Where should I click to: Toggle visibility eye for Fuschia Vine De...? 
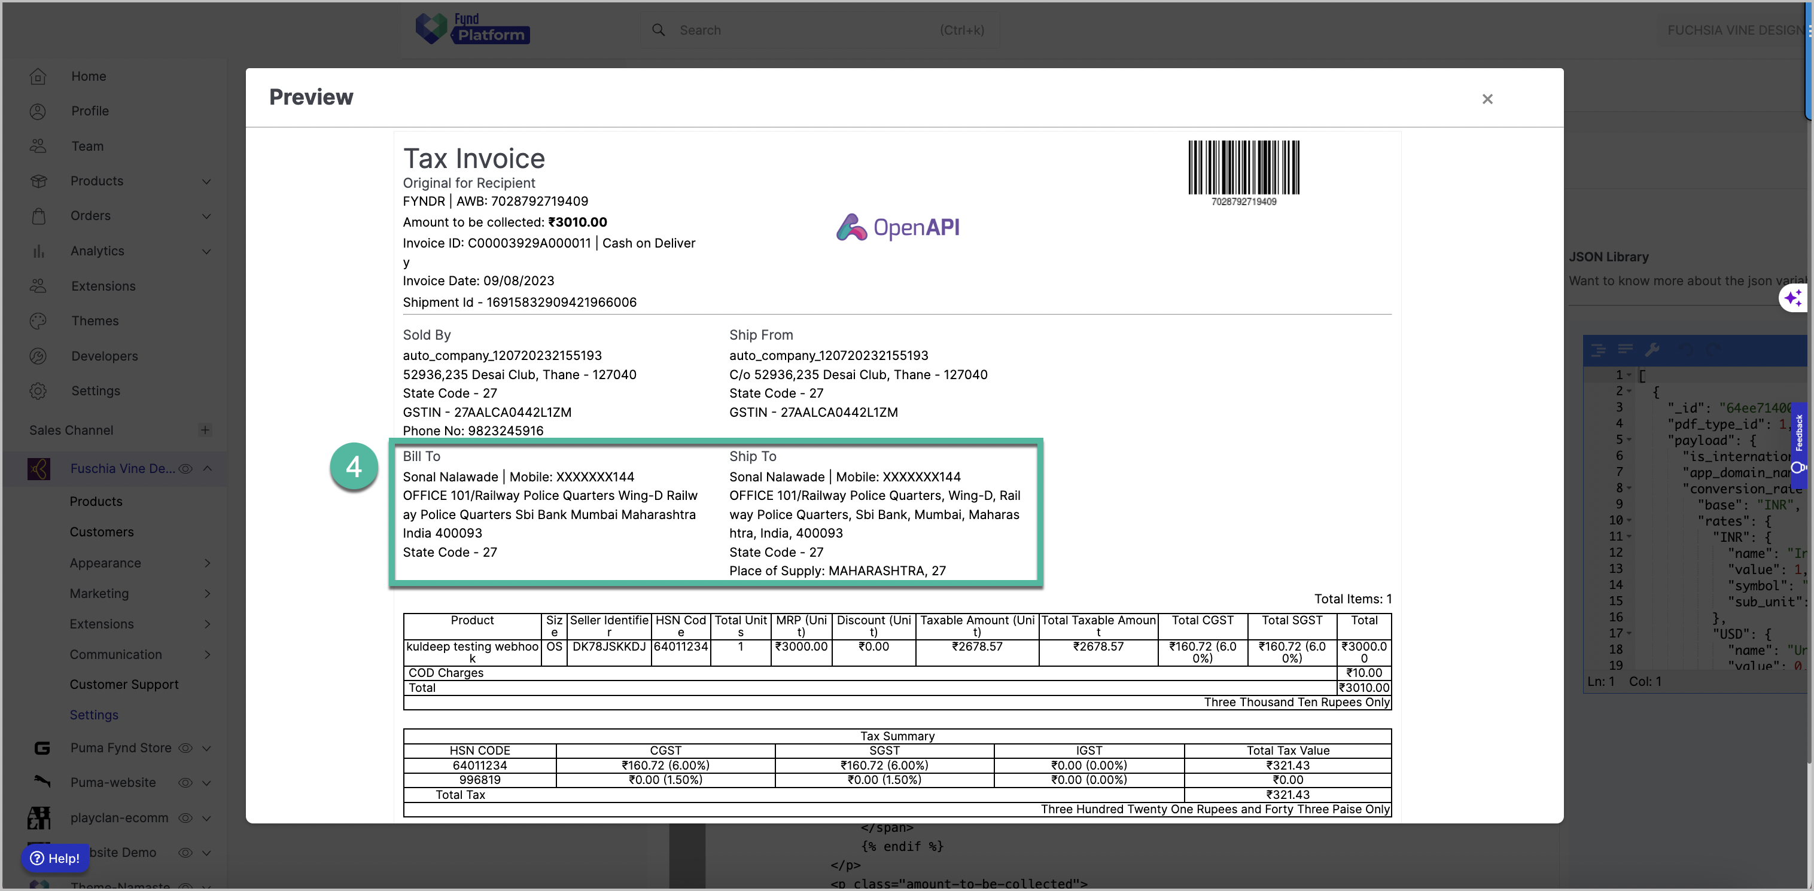(x=185, y=469)
